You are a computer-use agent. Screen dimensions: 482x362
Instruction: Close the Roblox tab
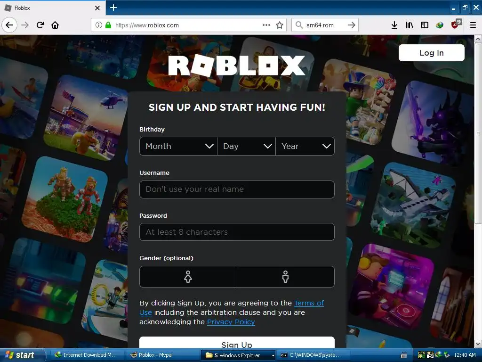point(97,8)
